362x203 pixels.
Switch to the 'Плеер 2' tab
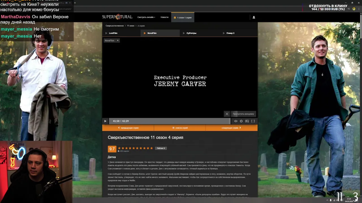(x=238, y=33)
